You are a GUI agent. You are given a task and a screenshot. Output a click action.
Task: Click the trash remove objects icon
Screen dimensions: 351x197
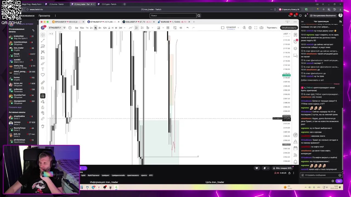43,126
